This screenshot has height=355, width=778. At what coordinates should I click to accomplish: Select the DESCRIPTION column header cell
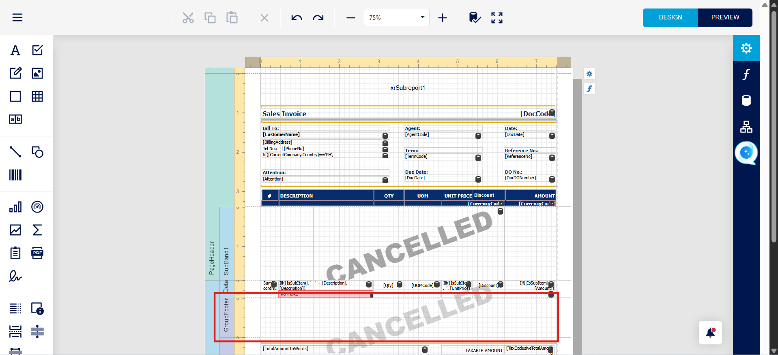pos(326,196)
